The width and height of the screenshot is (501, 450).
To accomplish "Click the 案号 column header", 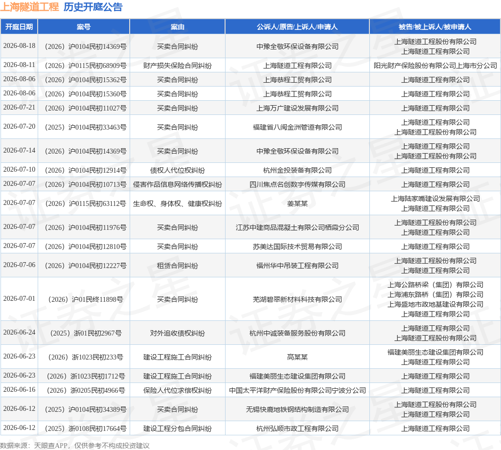I will click(x=84, y=27).
